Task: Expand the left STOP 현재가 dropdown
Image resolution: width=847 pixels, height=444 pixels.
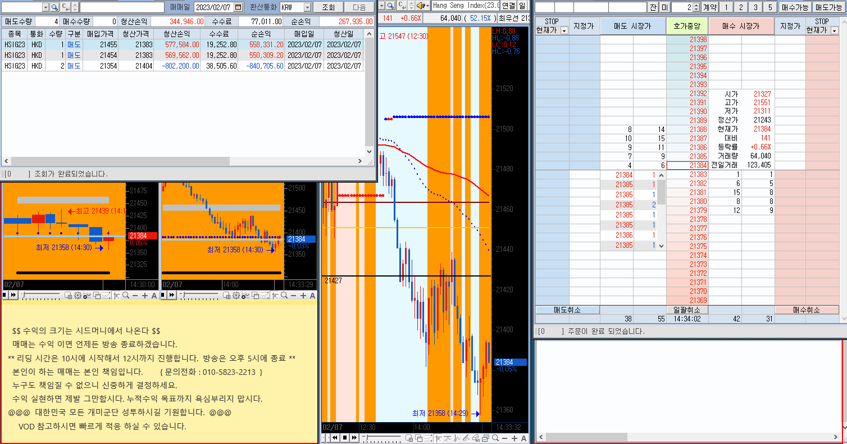Action: click(564, 30)
